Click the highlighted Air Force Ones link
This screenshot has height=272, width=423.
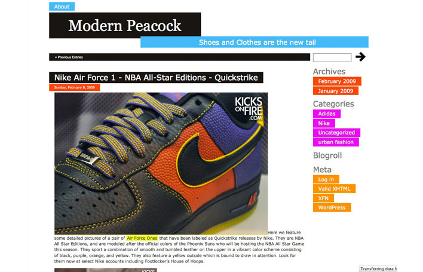[x=142, y=239]
